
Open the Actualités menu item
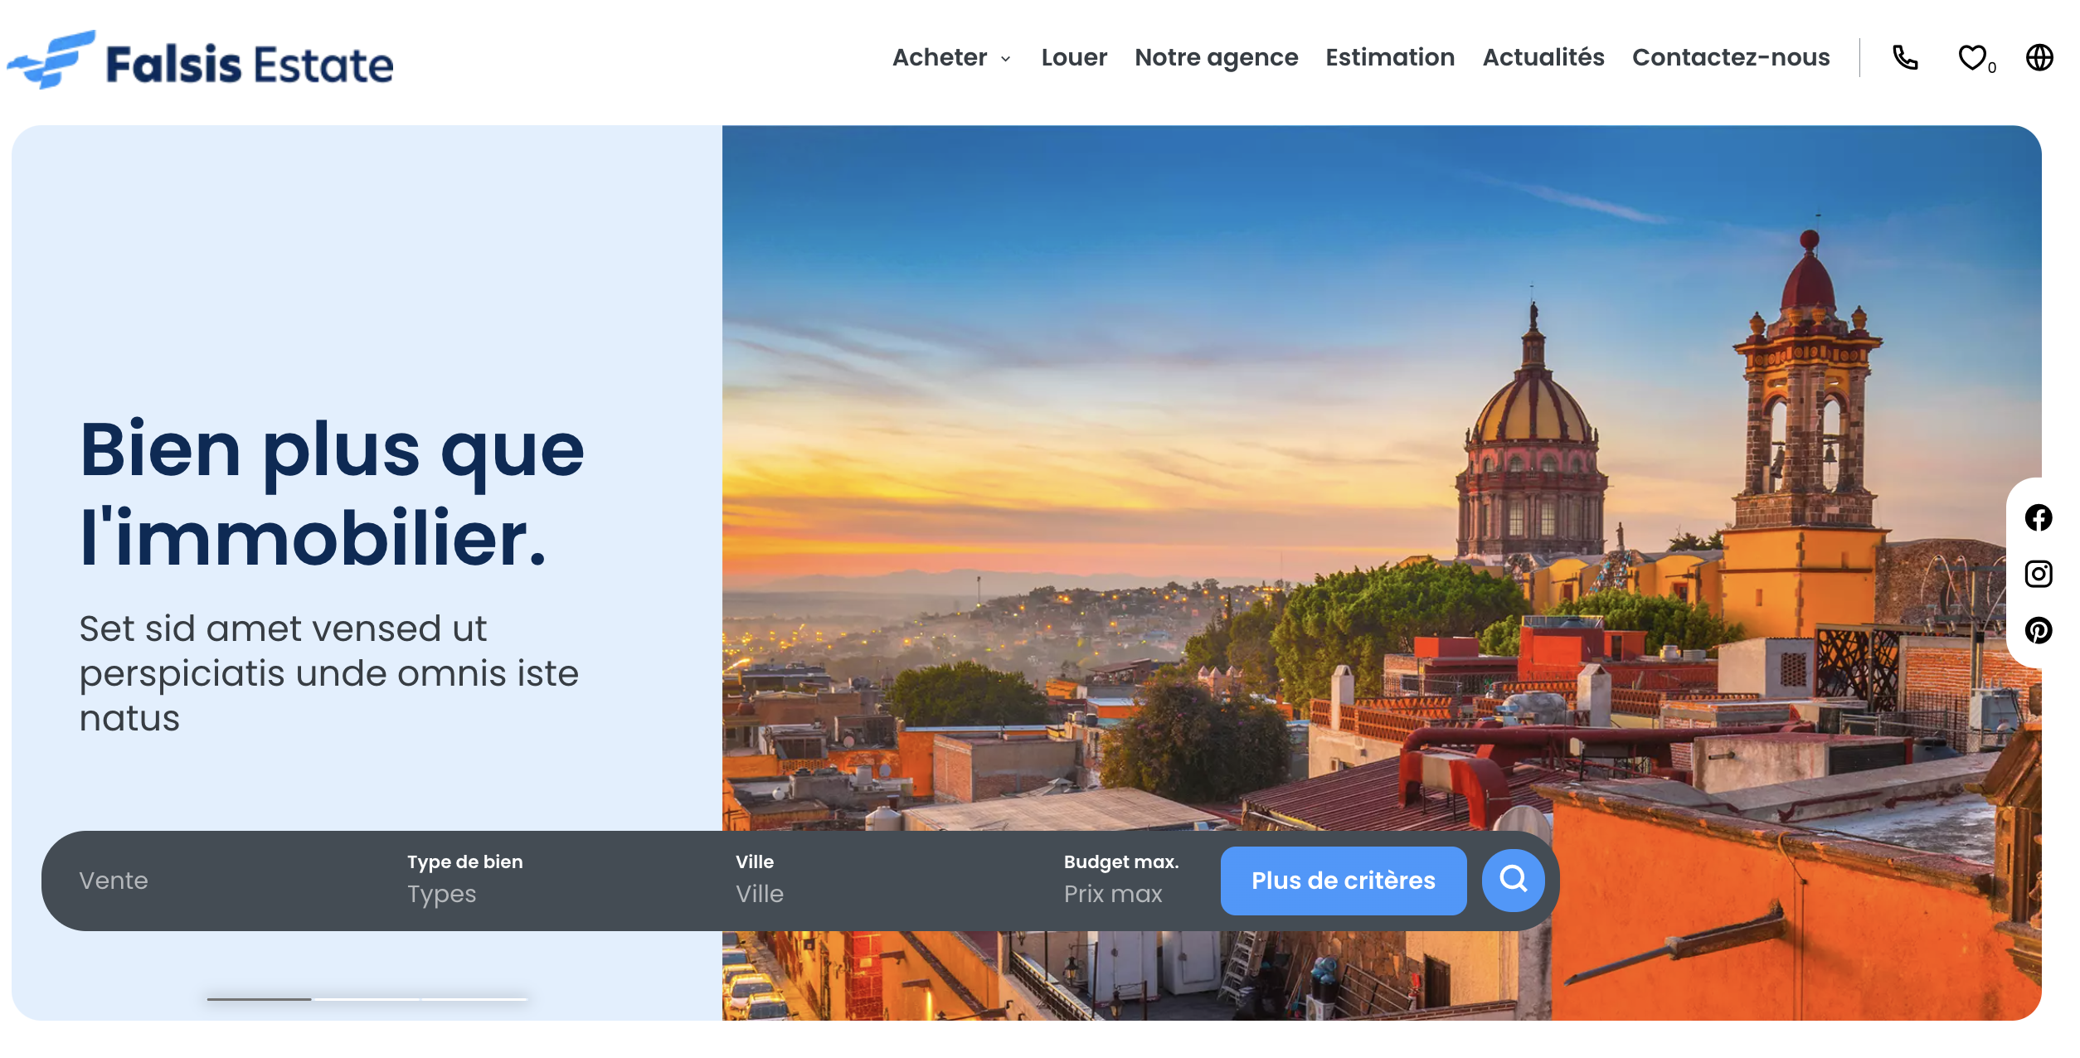[x=1543, y=57]
